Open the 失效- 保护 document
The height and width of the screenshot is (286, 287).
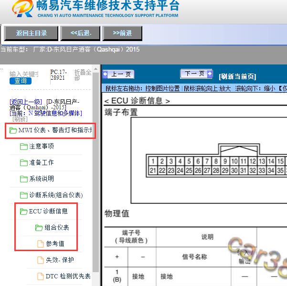click(60, 260)
